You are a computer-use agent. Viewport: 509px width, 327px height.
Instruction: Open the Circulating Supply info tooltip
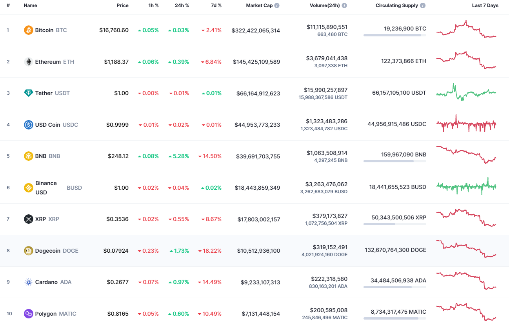pos(422,5)
